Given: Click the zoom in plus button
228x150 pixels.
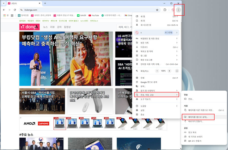Looking at the screenshot, I should click(169, 71).
